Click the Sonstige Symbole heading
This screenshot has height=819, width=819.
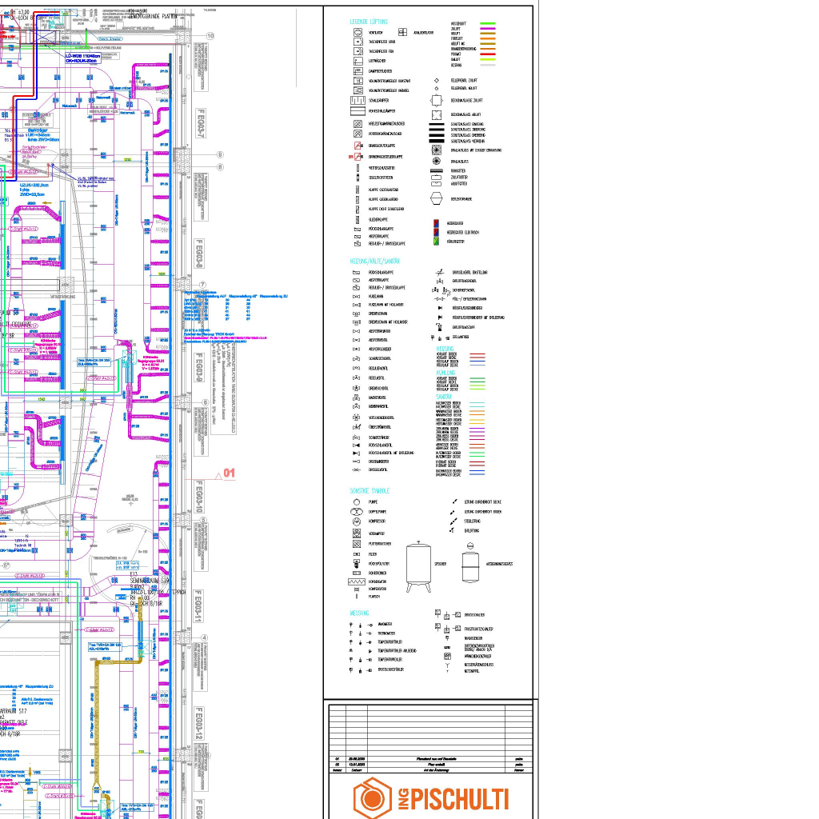370,490
